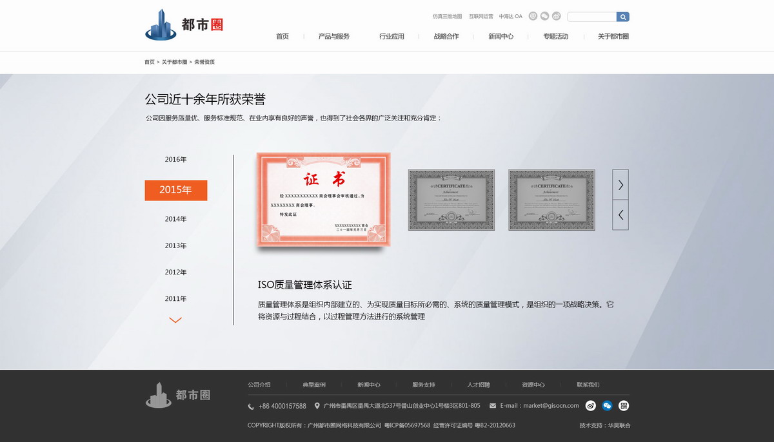Click 关于都市圈 in the breadcrumb
This screenshot has width=774, height=442.
174,62
